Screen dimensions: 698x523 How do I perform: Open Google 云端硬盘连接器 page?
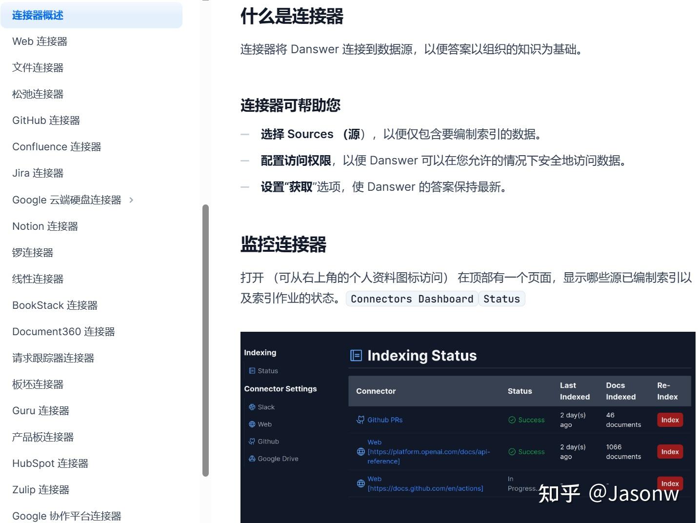66,200
